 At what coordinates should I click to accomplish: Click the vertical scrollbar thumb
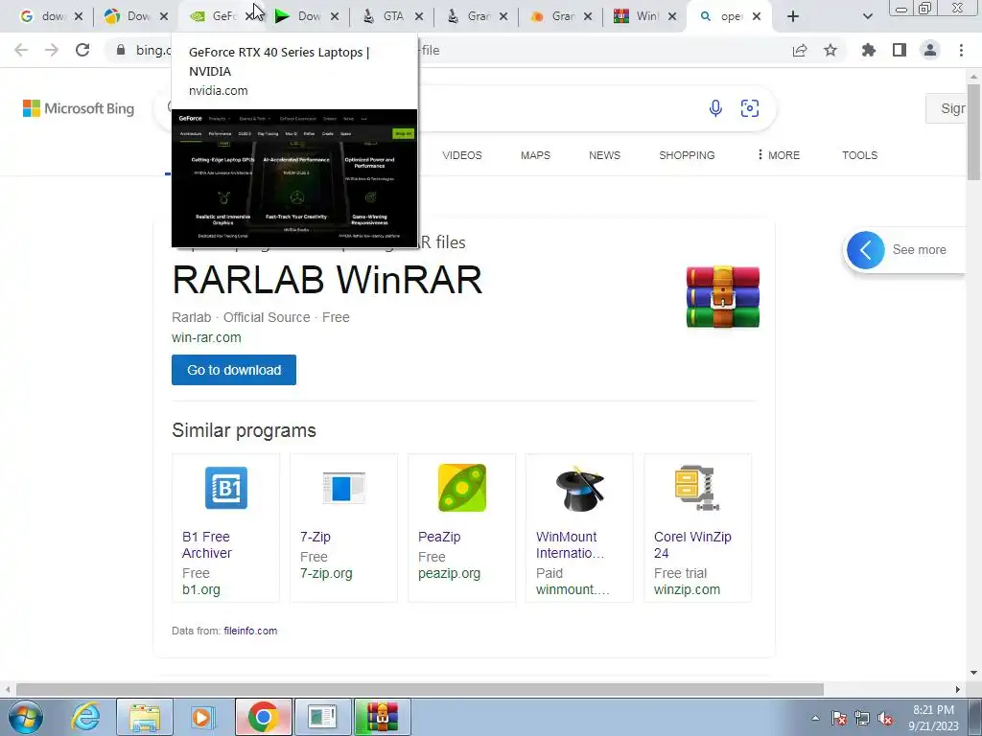point(974,131)
